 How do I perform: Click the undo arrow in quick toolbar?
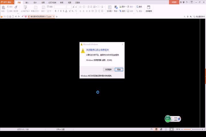(x=16, y=17)
